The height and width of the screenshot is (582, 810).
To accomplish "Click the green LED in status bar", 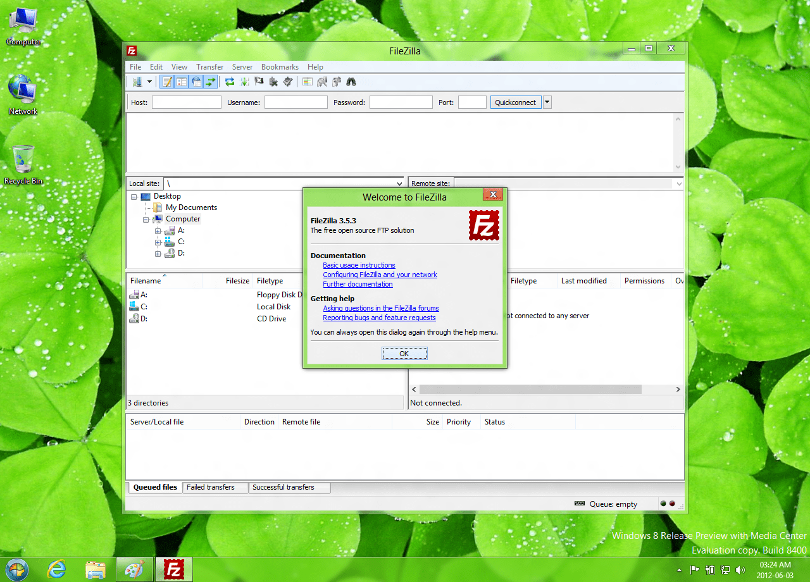I will pos(663,504).
